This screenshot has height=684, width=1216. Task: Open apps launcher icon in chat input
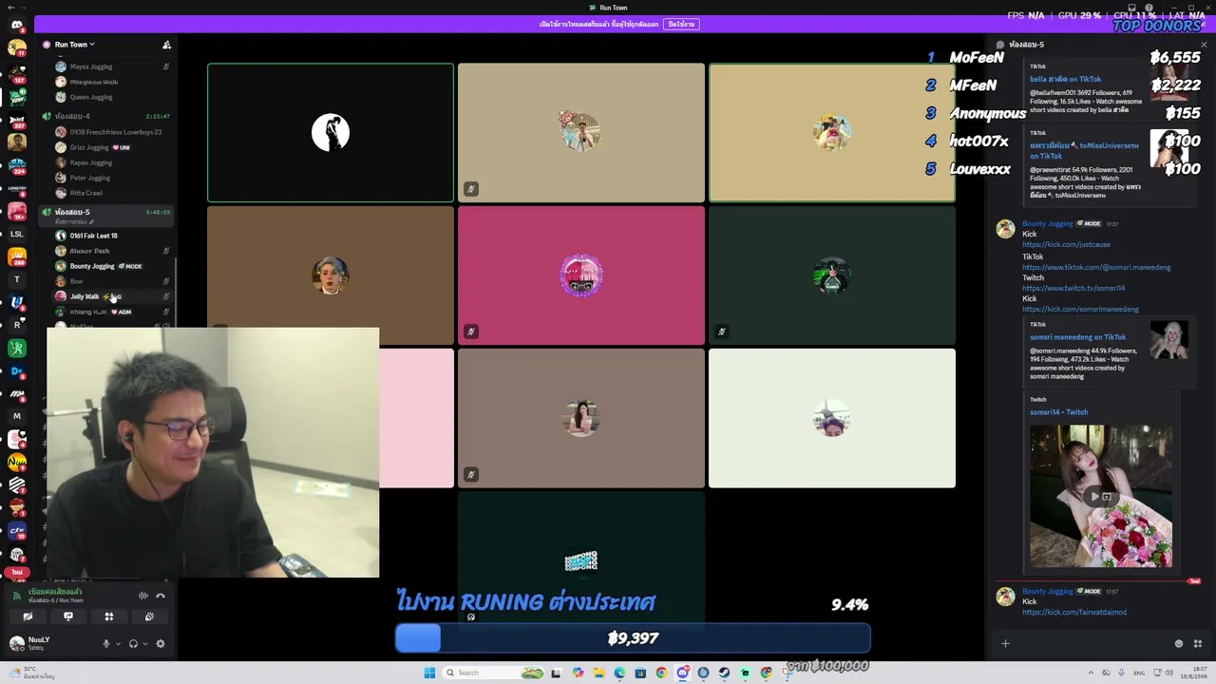pyautogui.click(x=1197, y=643)
